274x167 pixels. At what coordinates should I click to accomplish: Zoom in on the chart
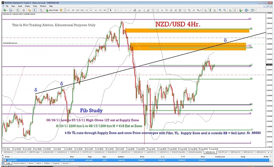(220, 10)
